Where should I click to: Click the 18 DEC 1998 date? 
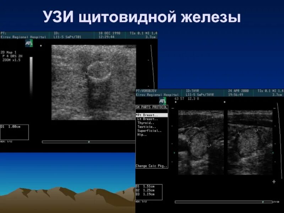click(x=109, y=33)
